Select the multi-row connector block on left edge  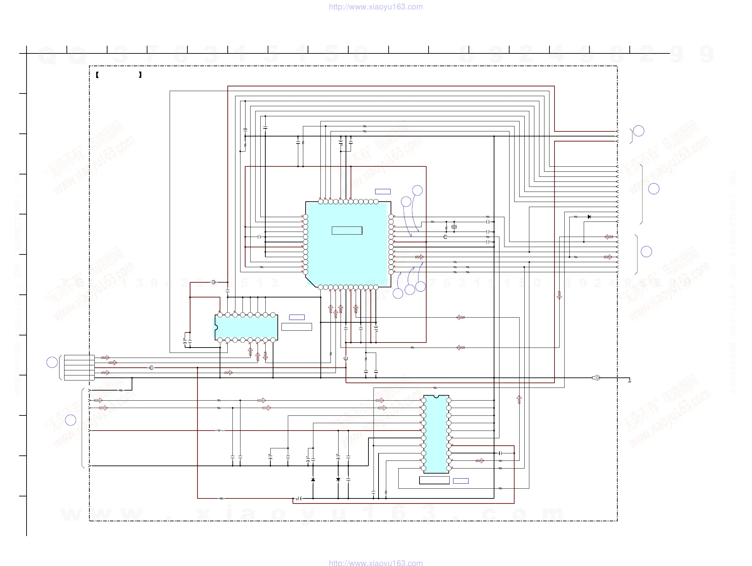coord(79,367)
